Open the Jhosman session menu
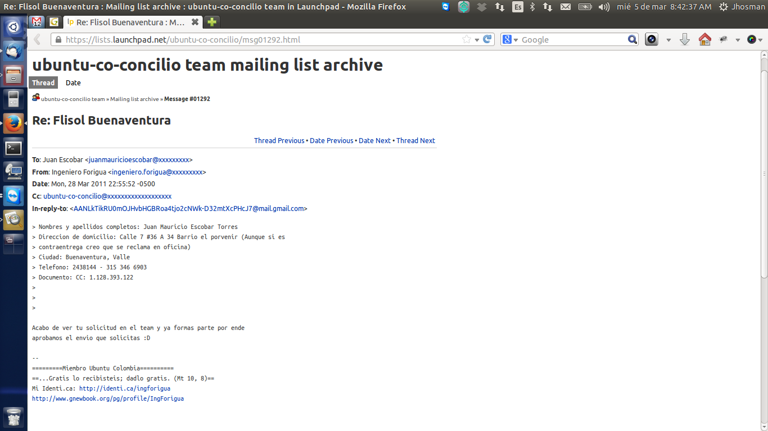The width and height of the screenshot is (768, 431). [742, 7]
